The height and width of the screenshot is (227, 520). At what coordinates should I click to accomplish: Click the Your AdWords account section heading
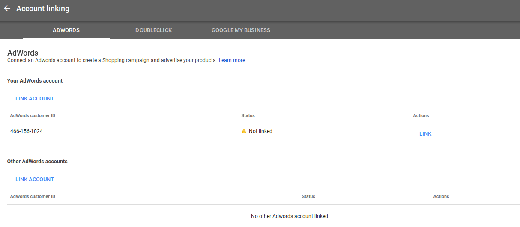pos(35,80)
